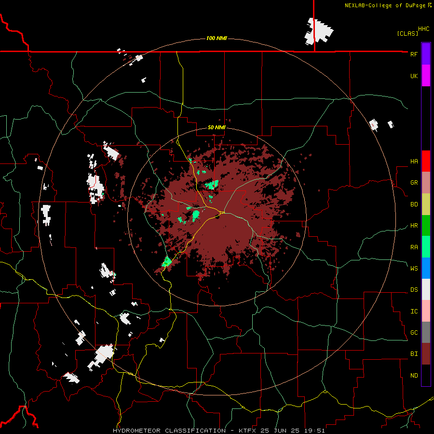The height and width of the screenshot is (434, 434).
Task: Click the BD legend label
Action: (x=414, y=204)
